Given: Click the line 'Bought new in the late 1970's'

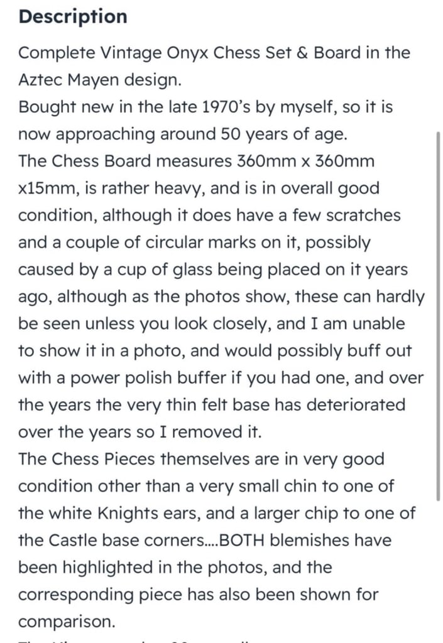Looking at the screenshot, I should tap(205, 107).
